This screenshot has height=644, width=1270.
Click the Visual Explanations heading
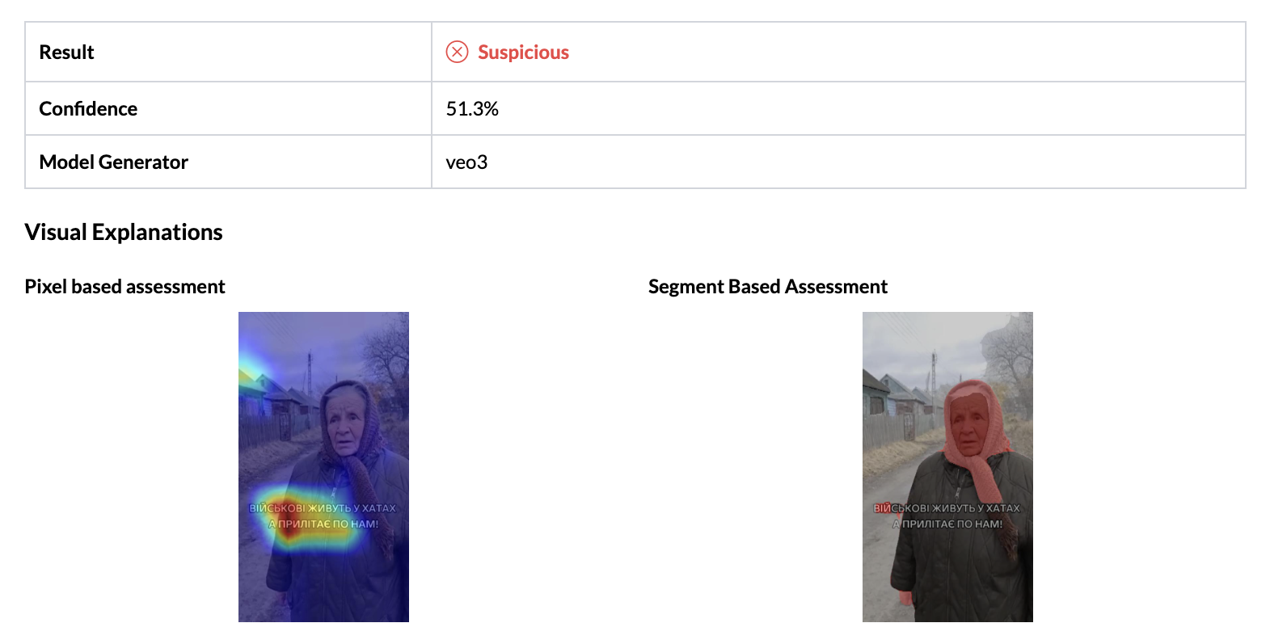[124, 233]
